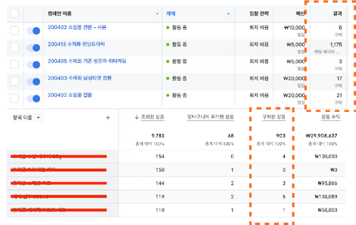Click the 예산 column header

point(300,14)
